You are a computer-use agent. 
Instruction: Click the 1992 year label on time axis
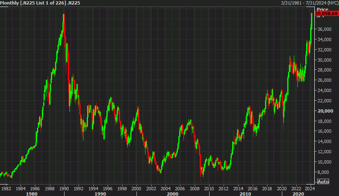tap(78, 189)
